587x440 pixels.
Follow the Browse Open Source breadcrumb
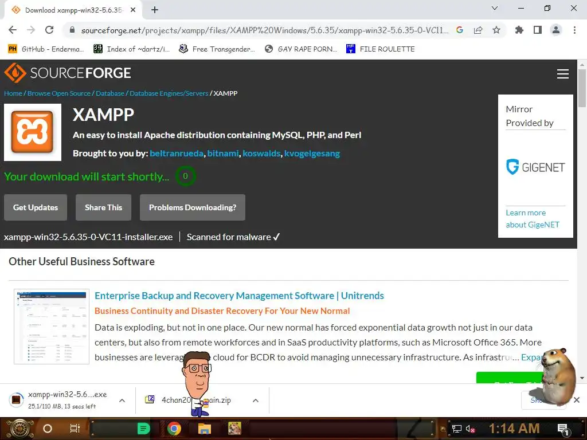click(59, 93)
